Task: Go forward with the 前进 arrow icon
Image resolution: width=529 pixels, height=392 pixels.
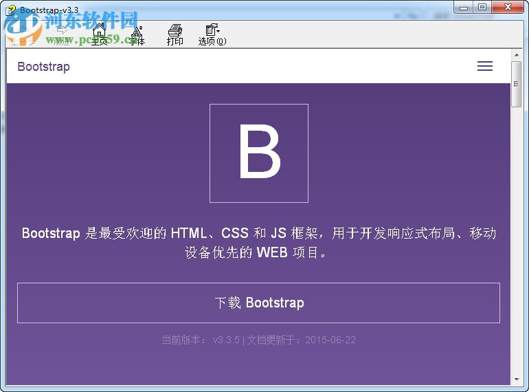Action: click(x=62, y=34)
